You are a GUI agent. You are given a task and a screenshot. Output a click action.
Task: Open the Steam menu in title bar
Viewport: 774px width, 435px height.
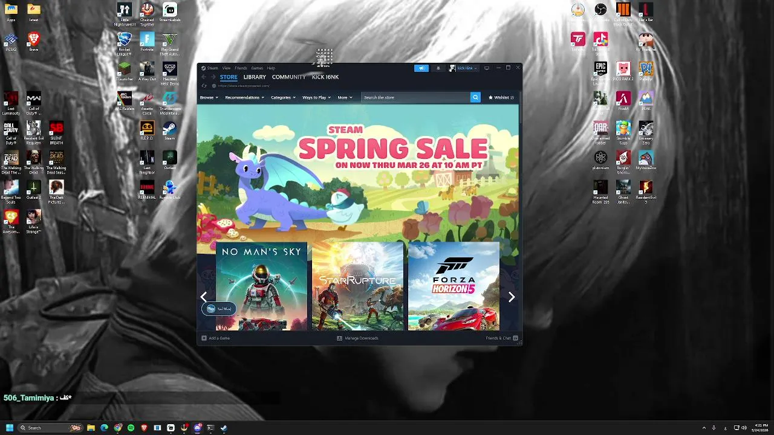pos(212,68)
